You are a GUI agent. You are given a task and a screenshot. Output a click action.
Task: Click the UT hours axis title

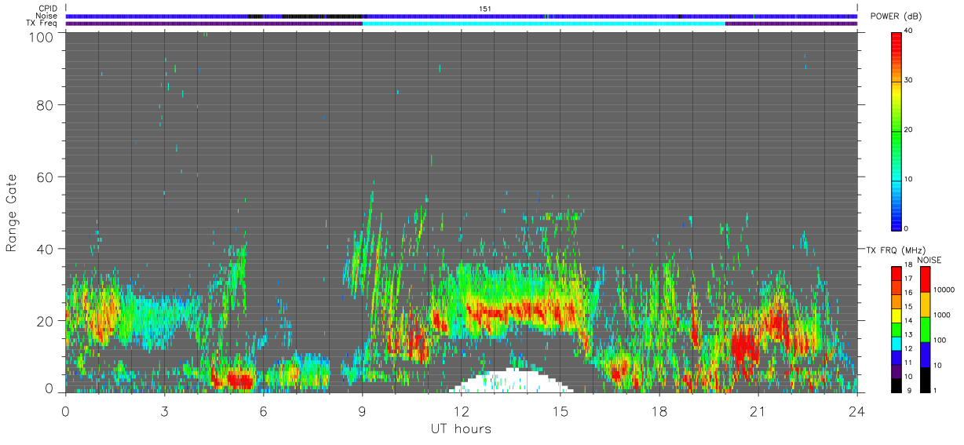[x=461, y=429]
